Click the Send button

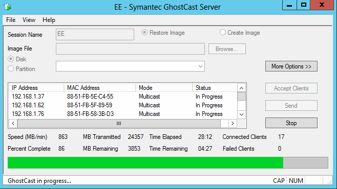[x=291, y=106]
